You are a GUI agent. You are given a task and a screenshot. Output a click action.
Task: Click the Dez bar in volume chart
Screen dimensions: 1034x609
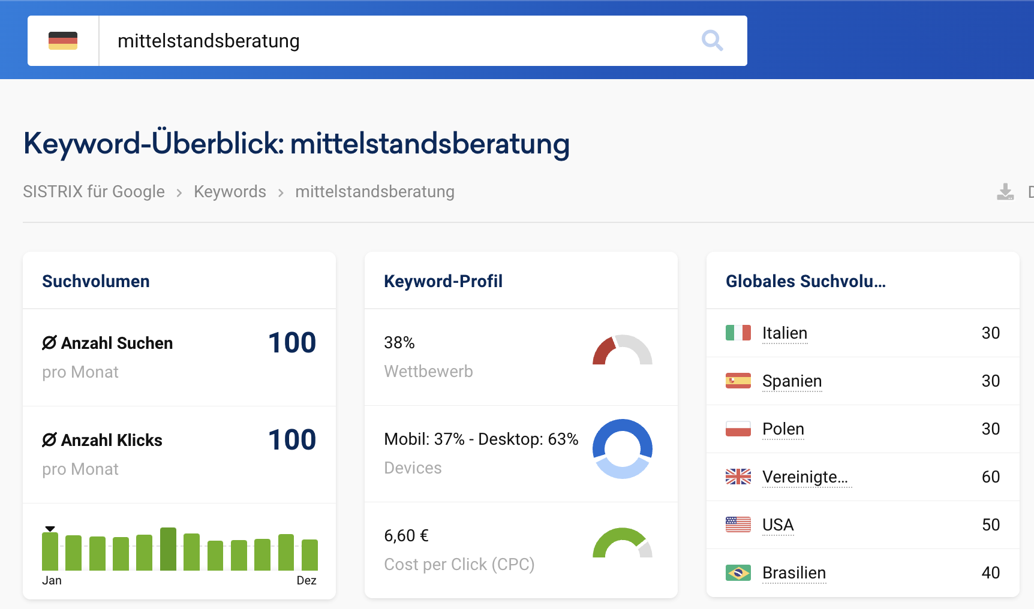(309, 555)
